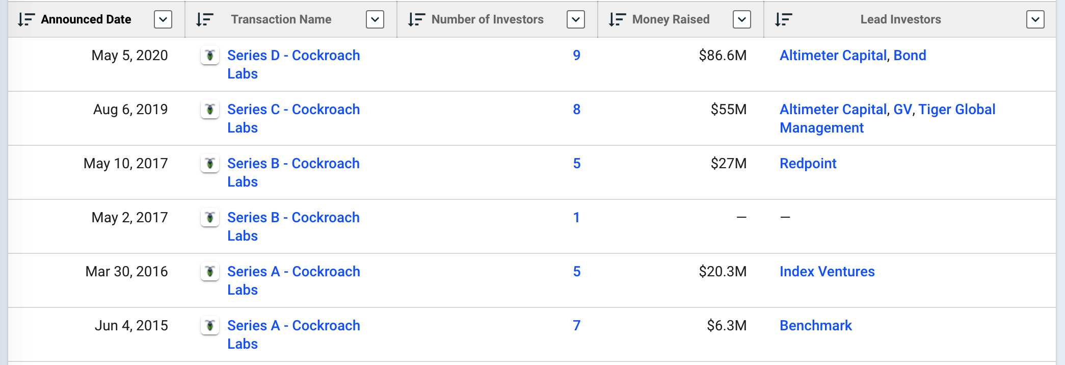Expand Number of Investors column menu

[576, 20]
